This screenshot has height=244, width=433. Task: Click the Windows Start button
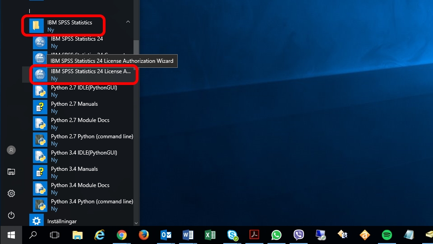tap(11, 235)
